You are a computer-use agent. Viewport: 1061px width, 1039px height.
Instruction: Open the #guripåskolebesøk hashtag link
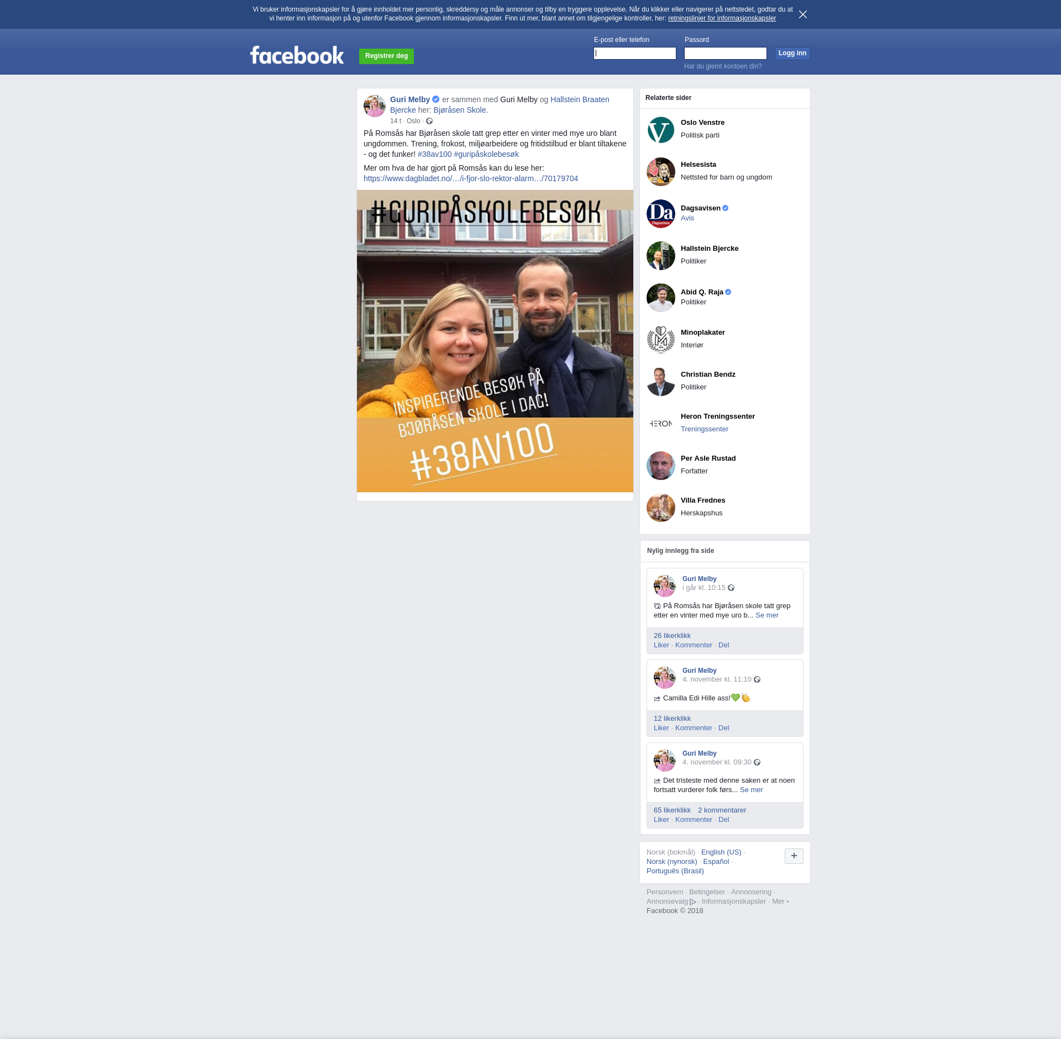(486, 154)
